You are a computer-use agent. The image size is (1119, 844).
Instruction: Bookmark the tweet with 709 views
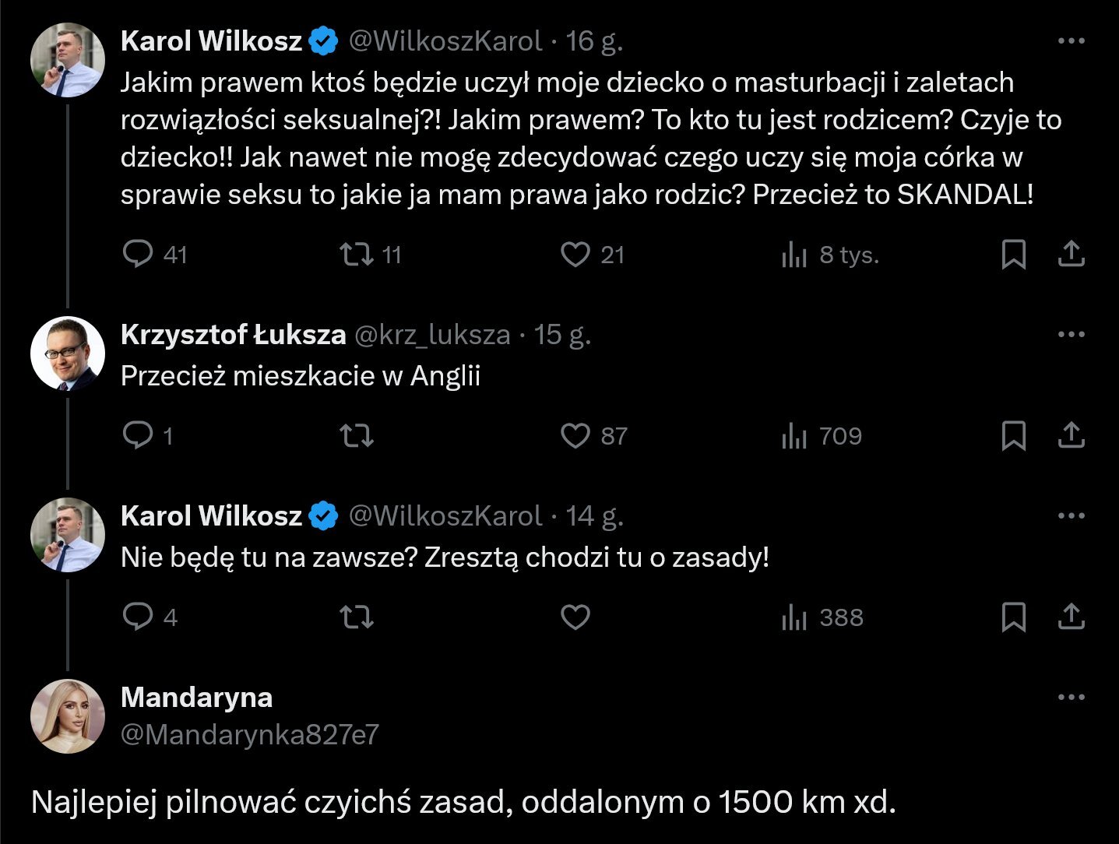coord(1013,436)
